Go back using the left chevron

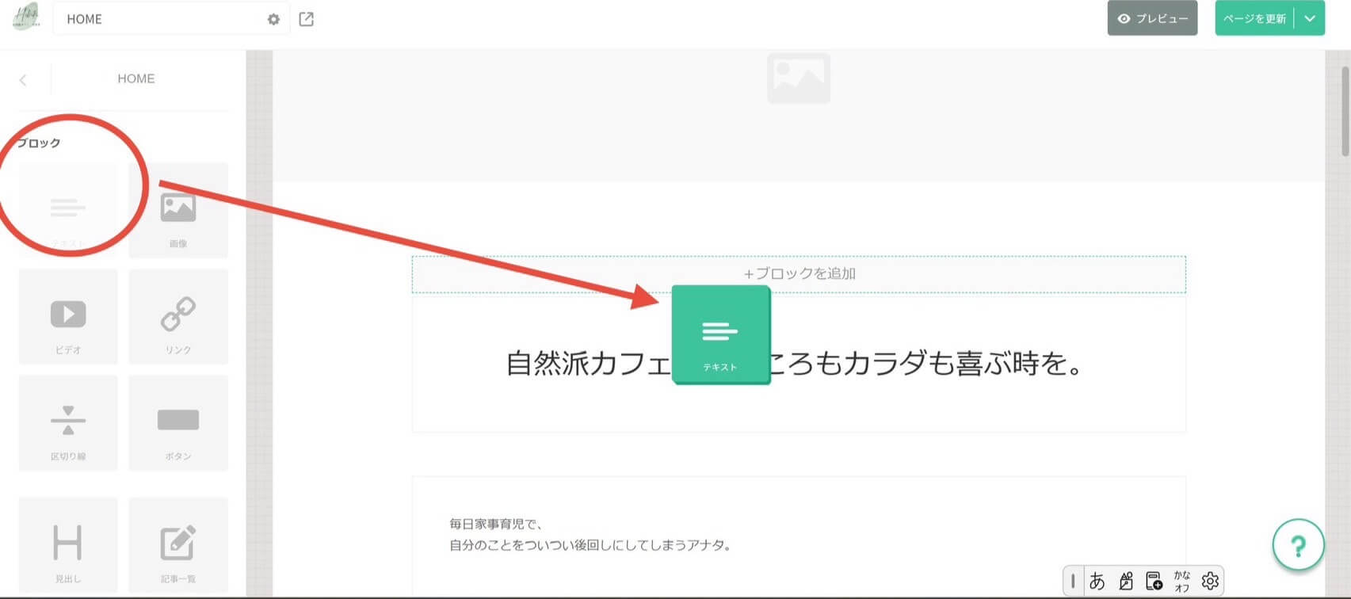23,80
